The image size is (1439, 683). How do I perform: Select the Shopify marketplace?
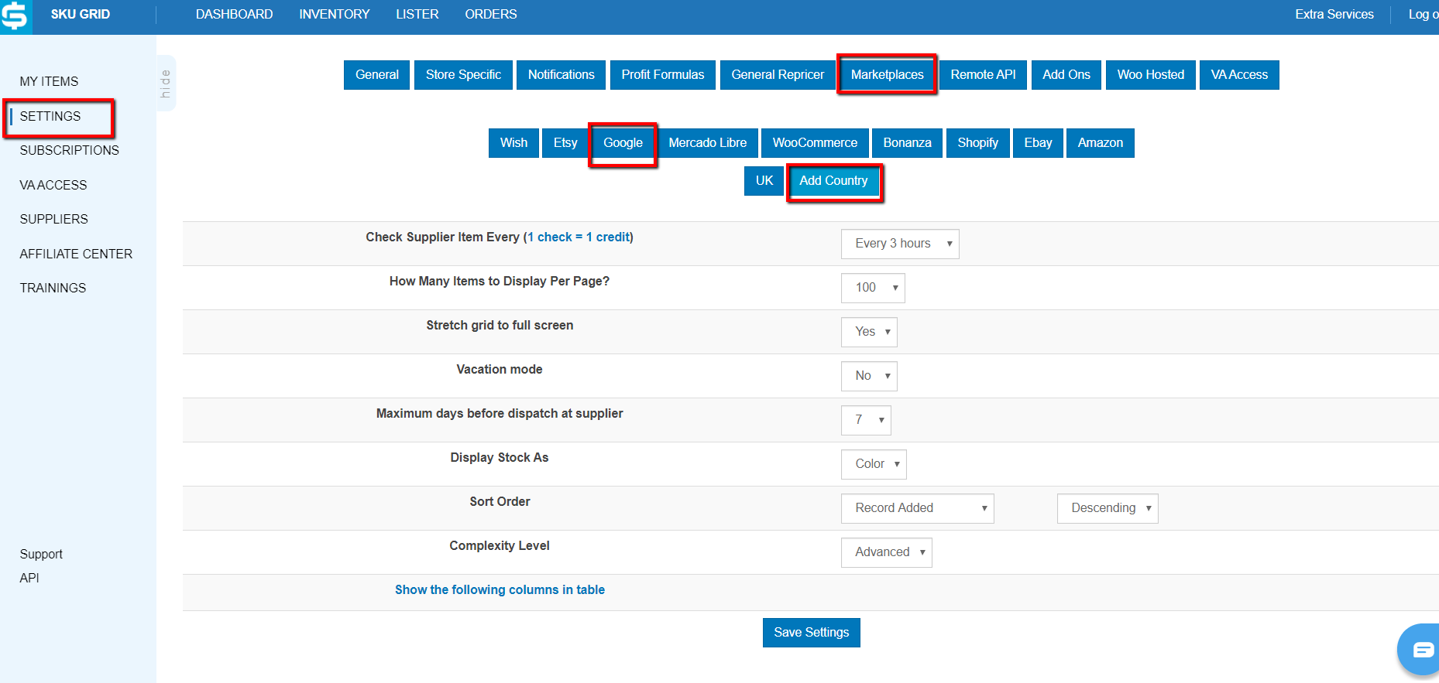(978, 143)
